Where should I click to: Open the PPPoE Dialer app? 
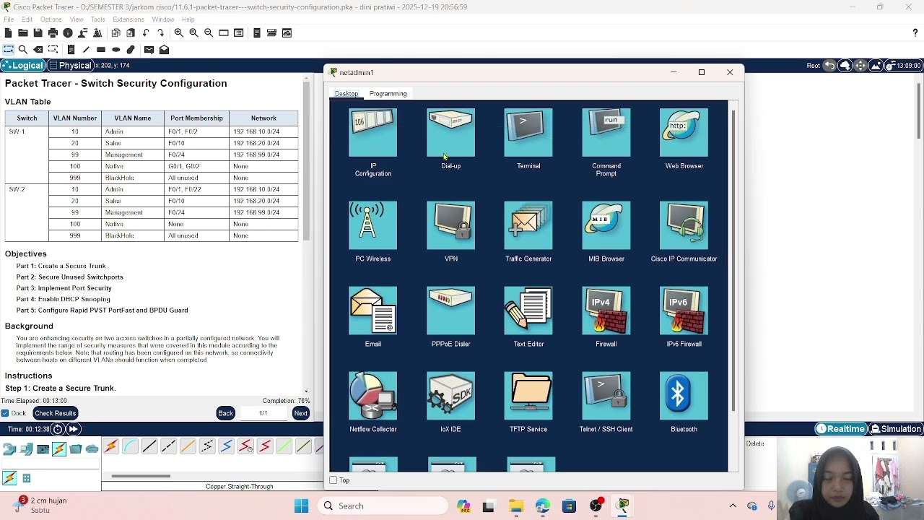450,311
